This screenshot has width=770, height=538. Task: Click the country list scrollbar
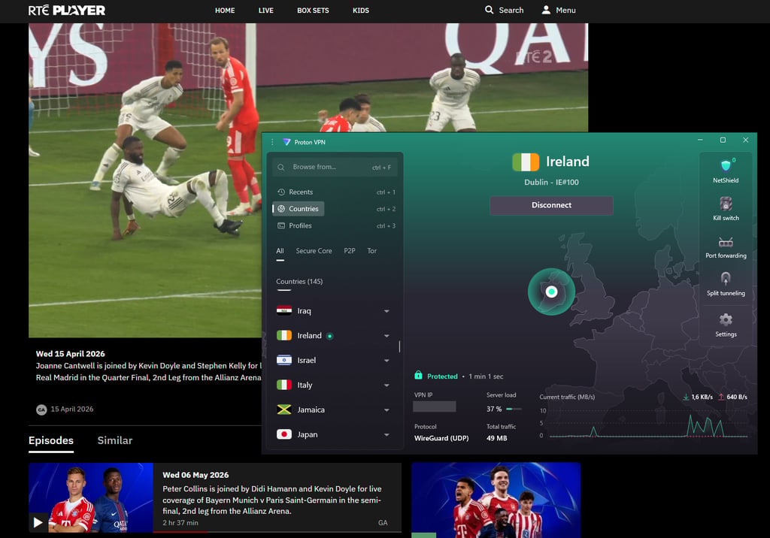(399, 346)
